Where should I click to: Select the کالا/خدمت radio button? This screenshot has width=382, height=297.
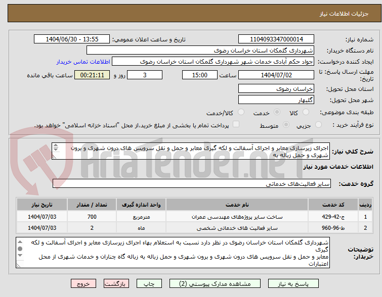coord(241,112)
